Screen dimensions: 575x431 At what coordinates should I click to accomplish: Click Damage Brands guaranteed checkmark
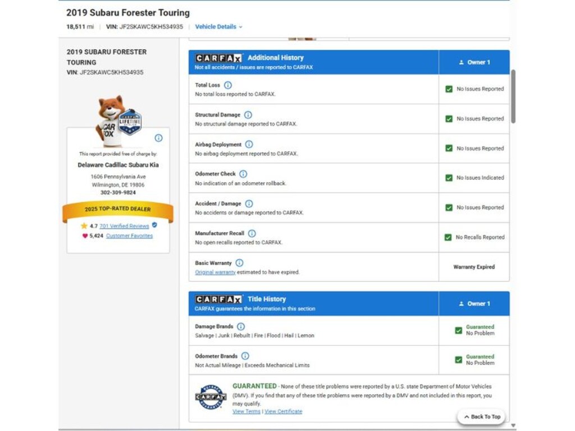(458, 330)
